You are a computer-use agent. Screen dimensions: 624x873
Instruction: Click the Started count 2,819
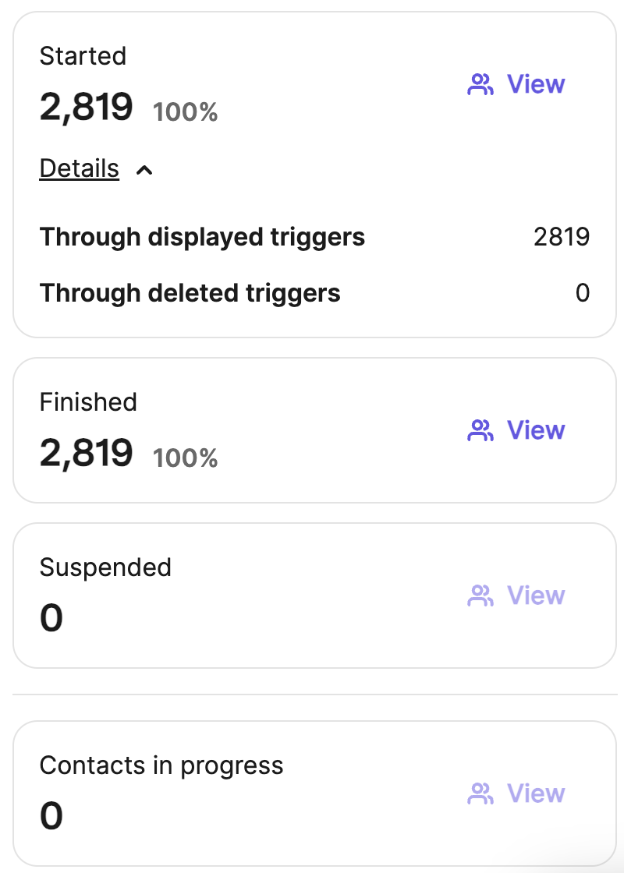87,107
